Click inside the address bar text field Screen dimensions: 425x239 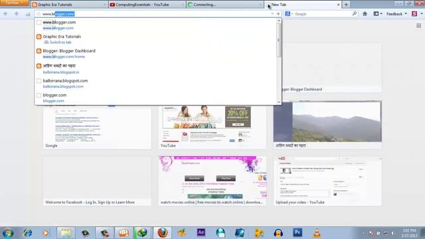pyautogui.click(x=157, y=14)
